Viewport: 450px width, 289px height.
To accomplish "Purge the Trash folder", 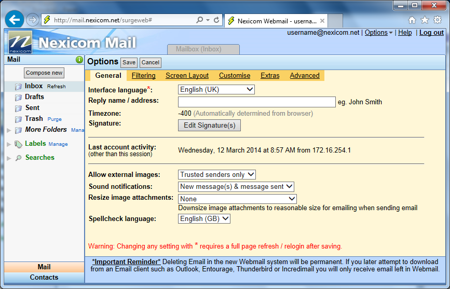I will point(54,119).
